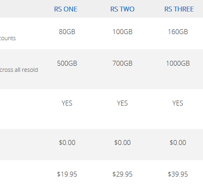Click the $0.00 fee for RS THREE
Viewport: 203px width, 186px height.
click(178, 142)
